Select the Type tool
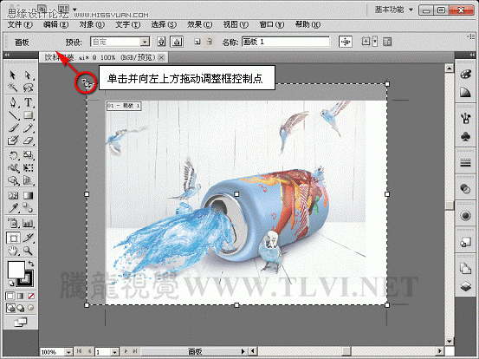This screenshot has height=359, width=479. (x=28, y=102)
